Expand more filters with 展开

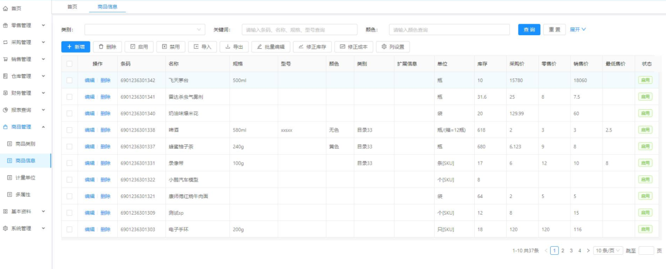(x=577, y=30)
